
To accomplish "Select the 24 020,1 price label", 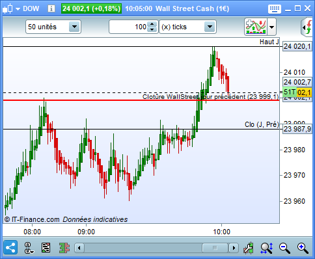I will click(x=297, y=46).
